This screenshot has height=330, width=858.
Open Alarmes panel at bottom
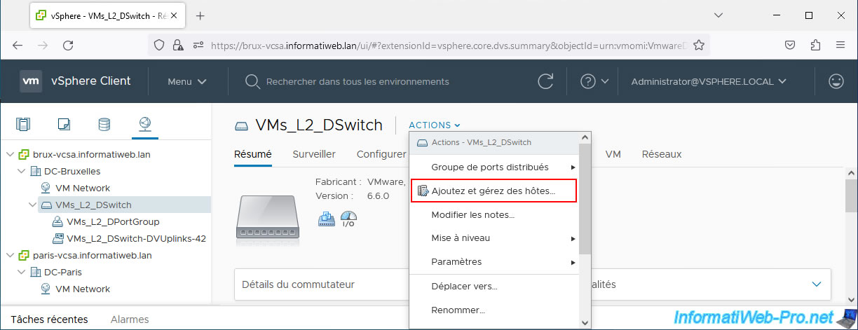point(130,319)
